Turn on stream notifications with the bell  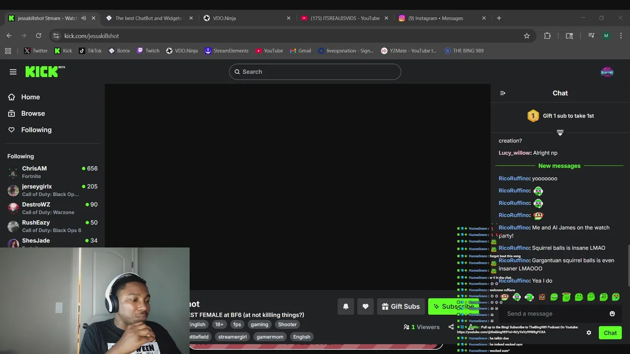tap(346, 306)
